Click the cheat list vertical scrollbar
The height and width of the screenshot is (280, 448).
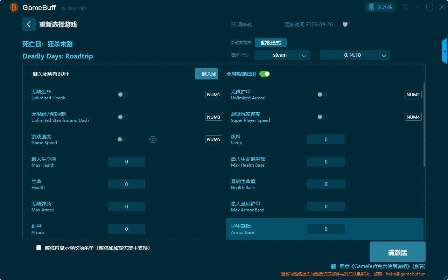425,125
